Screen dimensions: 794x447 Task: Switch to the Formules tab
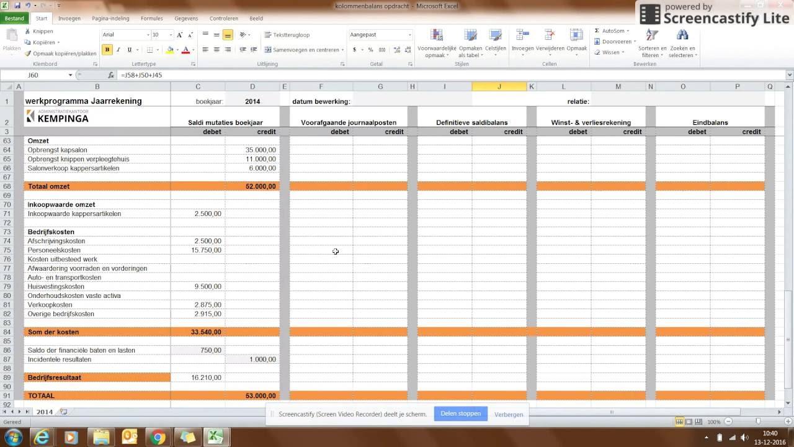(x=152, y=19)
